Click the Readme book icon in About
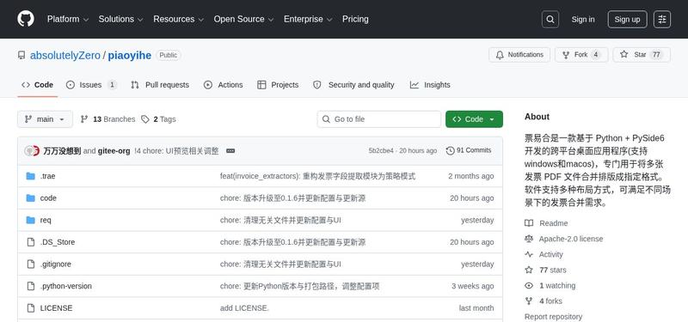The width and height of the screenshot is (688, 322). pos(529,223)
